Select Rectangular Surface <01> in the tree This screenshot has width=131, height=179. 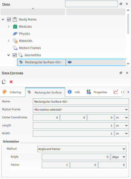click(43, 62)
